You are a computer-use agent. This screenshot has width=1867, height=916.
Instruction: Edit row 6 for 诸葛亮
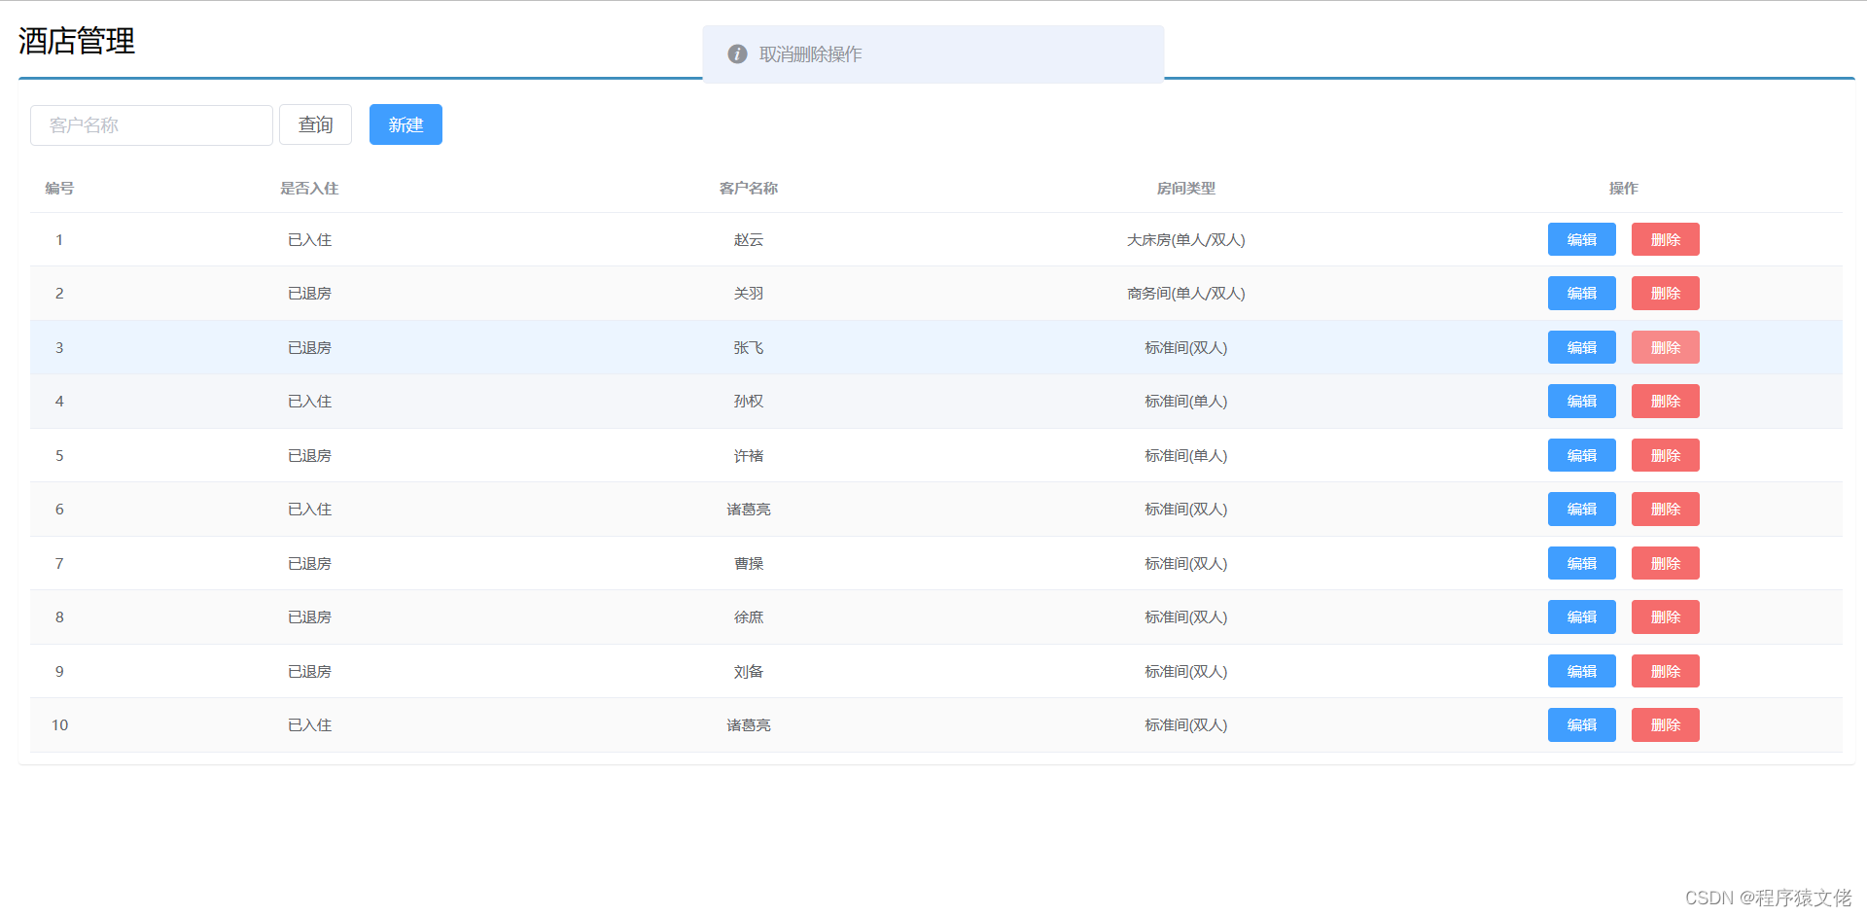click(x=1581, y=510)
